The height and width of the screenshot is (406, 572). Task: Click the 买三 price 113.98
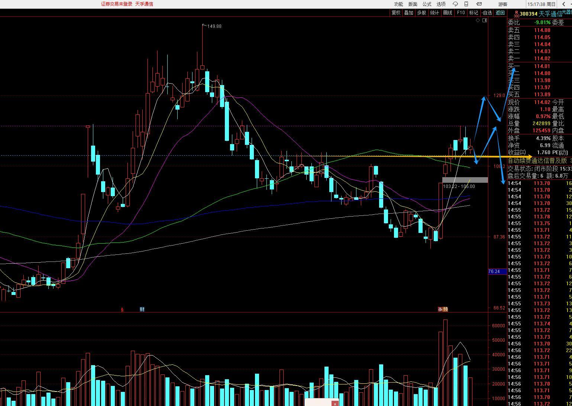[542, 80]
